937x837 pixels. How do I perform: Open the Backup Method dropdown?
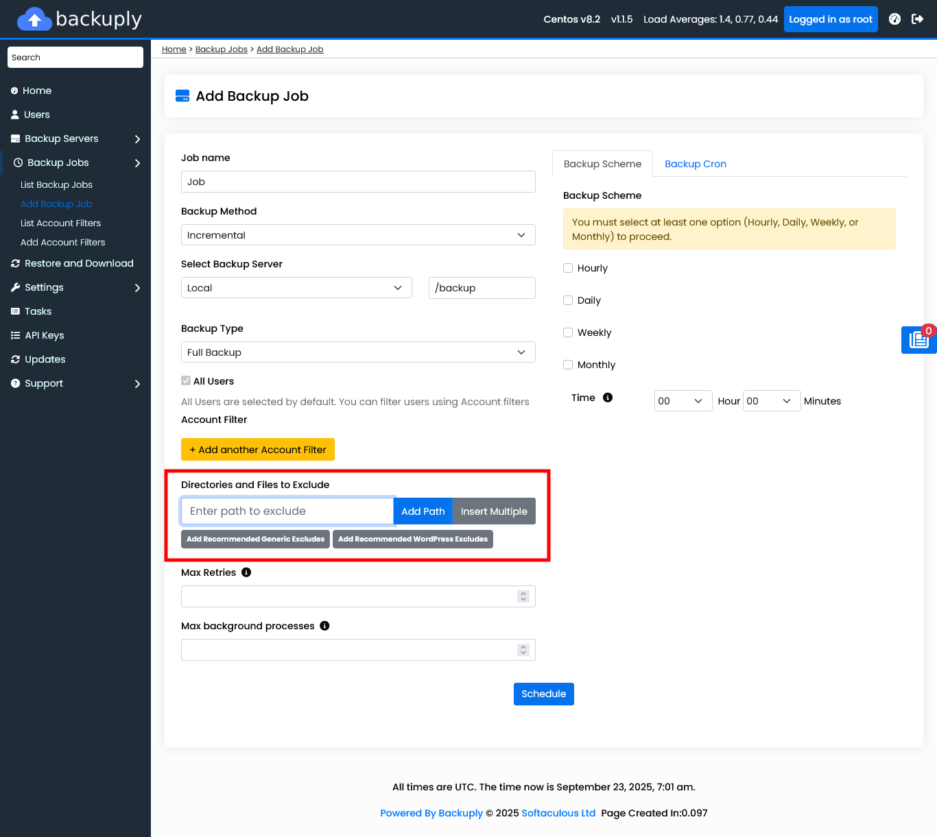(357, 235)
